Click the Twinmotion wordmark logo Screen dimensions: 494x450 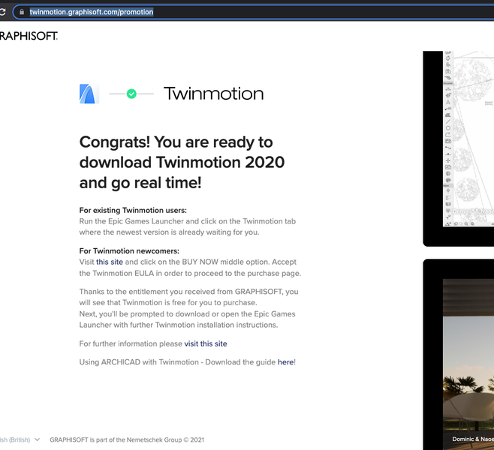click(x=214, y=94)
